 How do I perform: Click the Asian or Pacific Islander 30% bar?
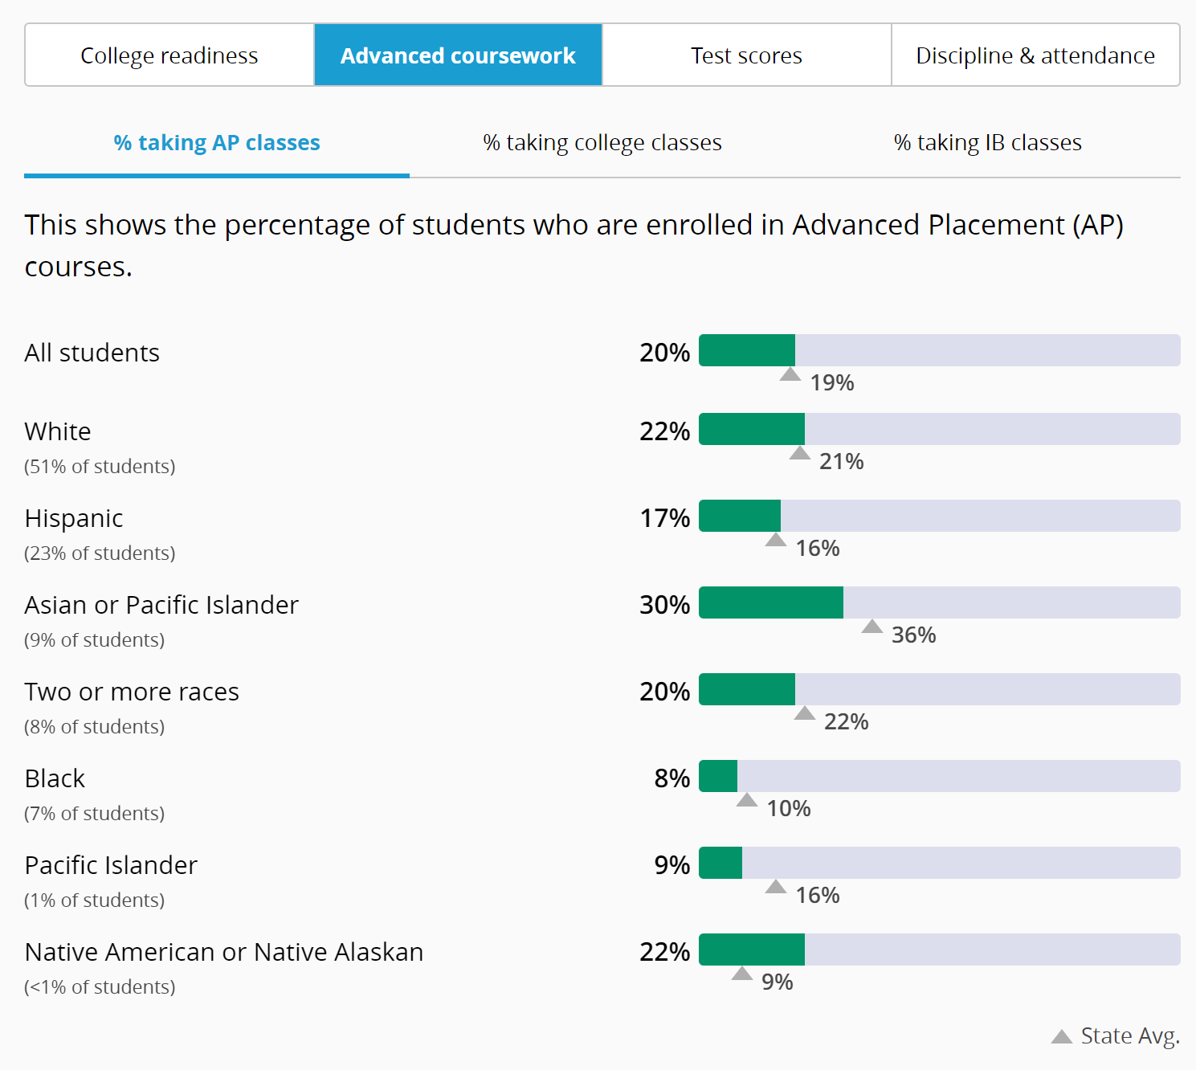coord(771,602)
